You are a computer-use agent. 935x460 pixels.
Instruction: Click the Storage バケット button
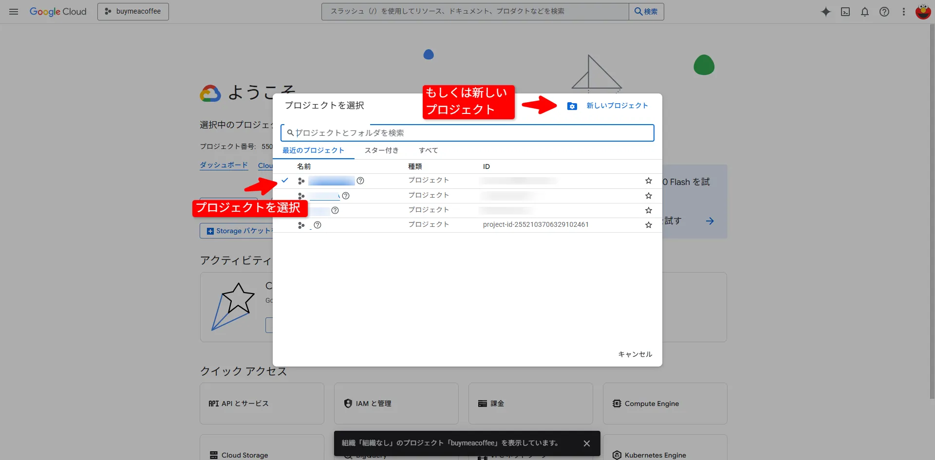pos(237,231)
